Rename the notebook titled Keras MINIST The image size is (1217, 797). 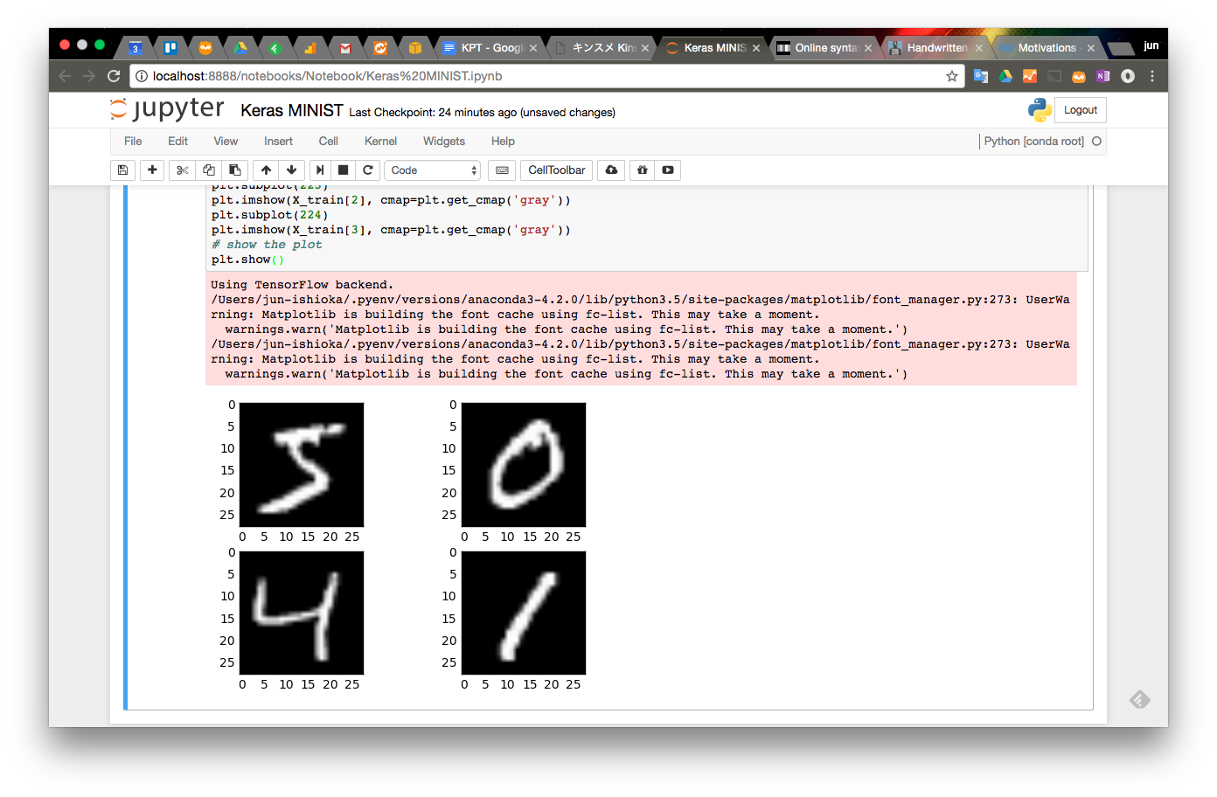coord(292,111)
